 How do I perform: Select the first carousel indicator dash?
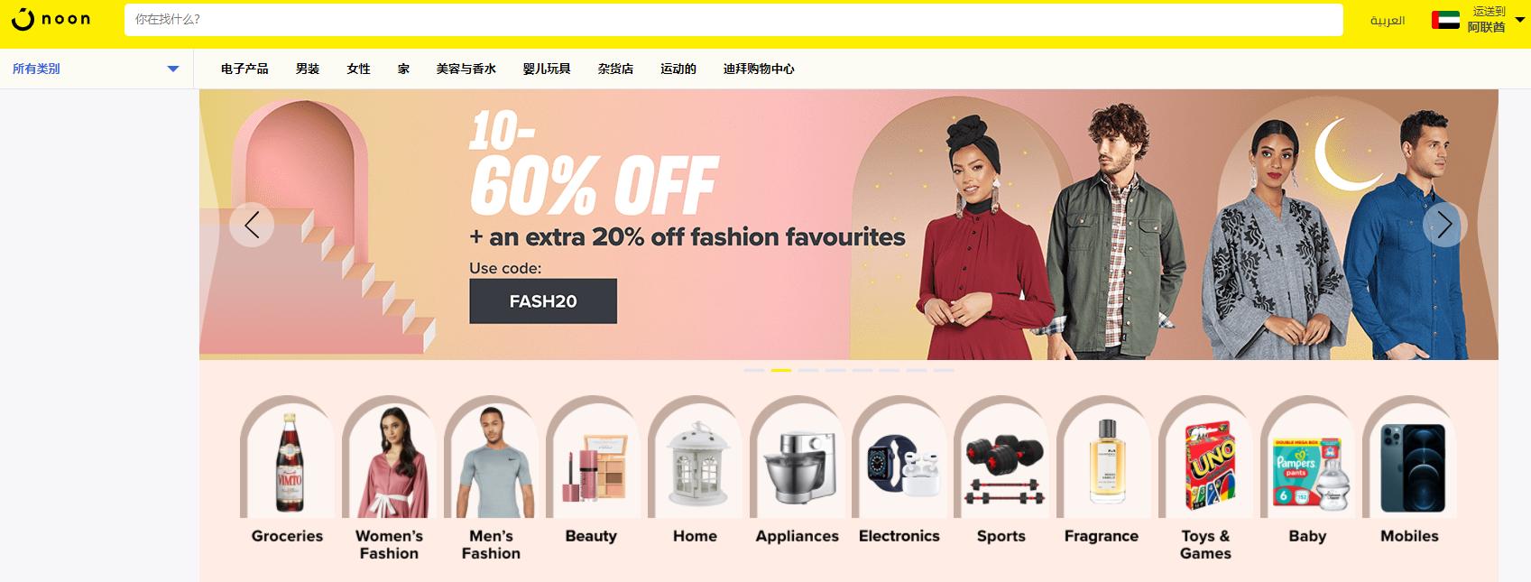(754, 370)
